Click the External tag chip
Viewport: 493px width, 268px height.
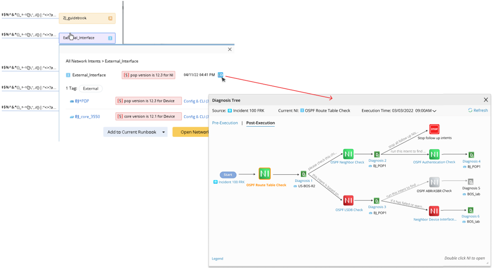[x=91, y=89]
